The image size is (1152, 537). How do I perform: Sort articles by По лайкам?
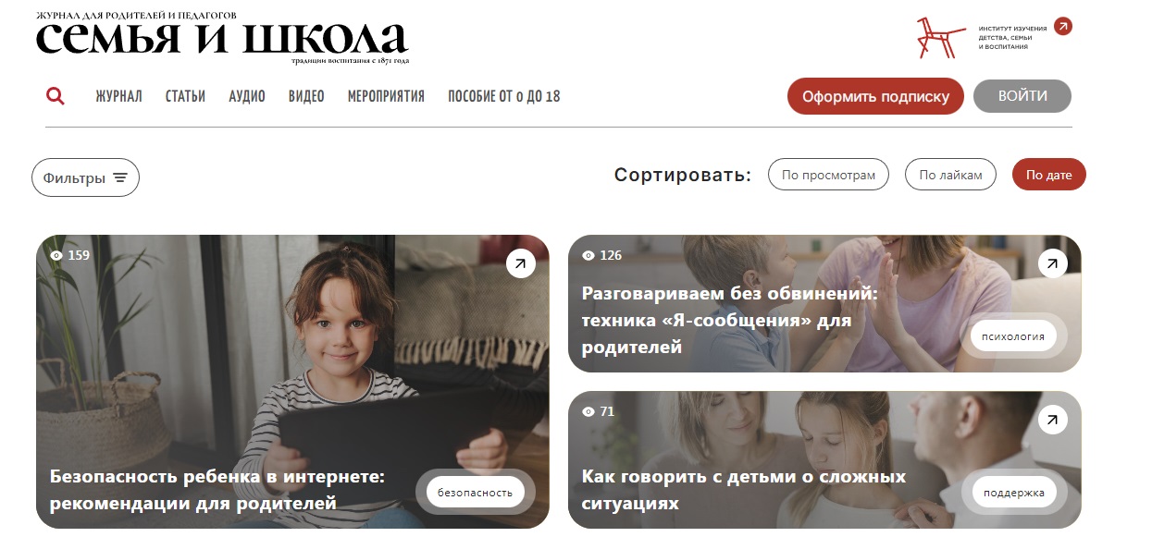tap(950, 175)
